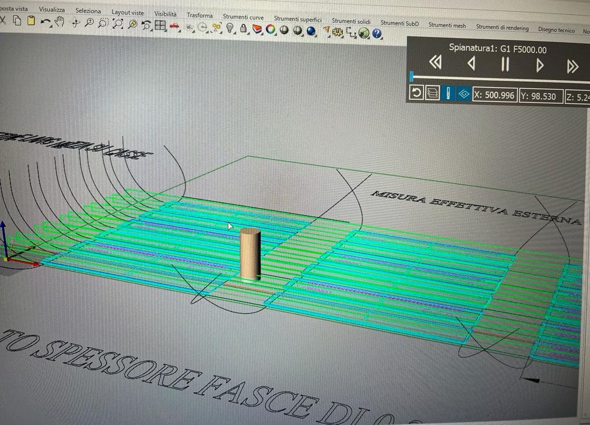Click the red car set view icon
Image resolution: width=590 pixels, height=425 pixels.
point(174,26)
